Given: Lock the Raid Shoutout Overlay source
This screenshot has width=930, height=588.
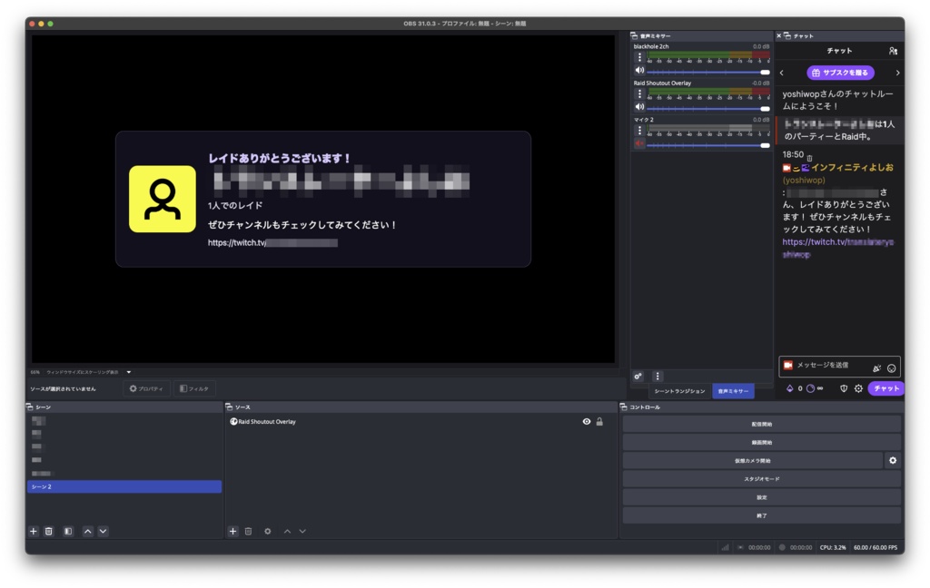Looking at the screenshot, I should click(x=599, y=421).
